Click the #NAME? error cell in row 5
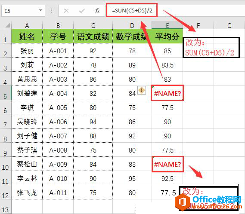This screenshot has height=214, width=245. (167, 93)
